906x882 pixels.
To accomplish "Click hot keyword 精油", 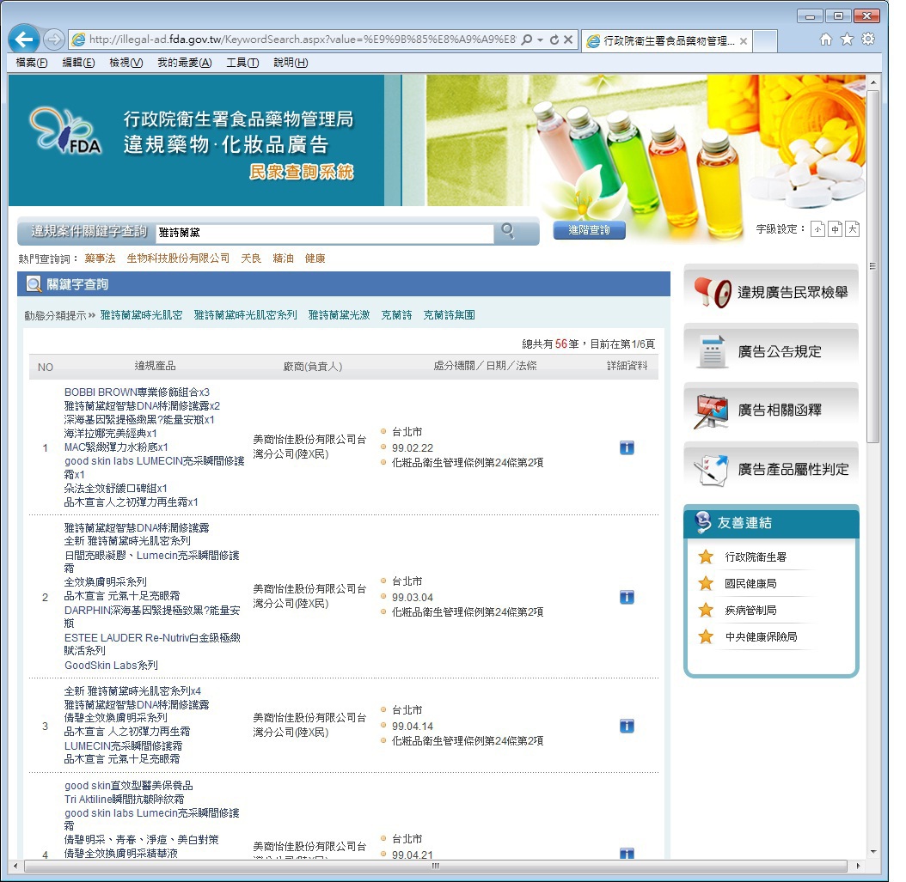I will pyautogui.click(x=283, y=258).
